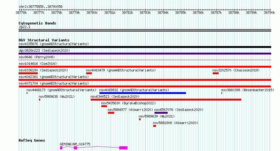Image resolution: width=280 pixels, height=151 pixels.
Task: Select the red nsv4063479 variant block
Action: [x=89, y=73]
